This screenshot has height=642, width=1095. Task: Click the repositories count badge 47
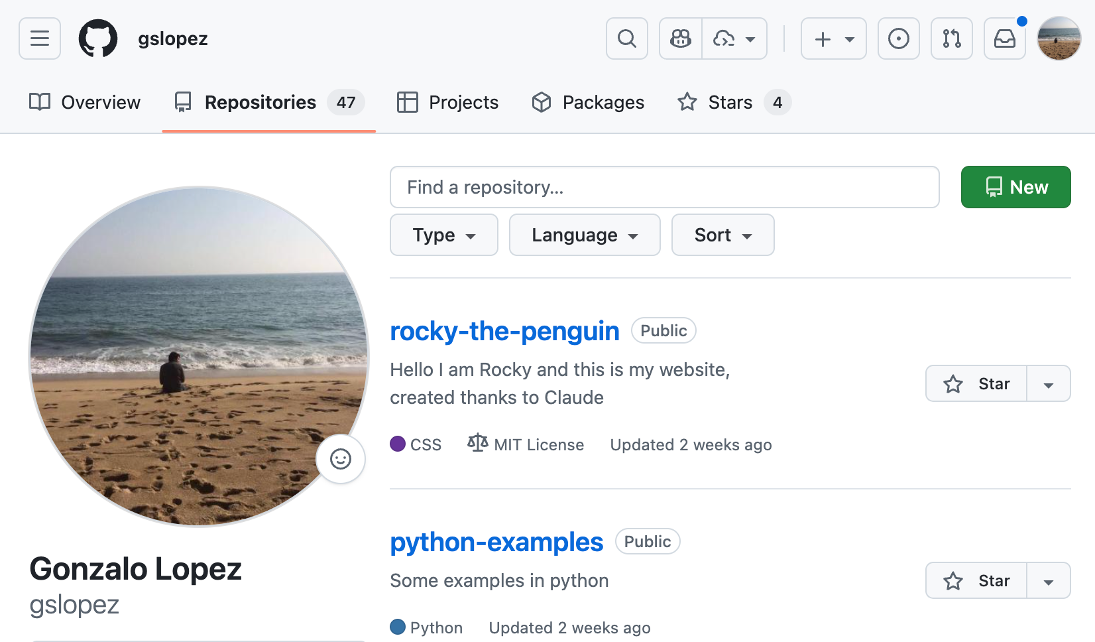[346, 102]
